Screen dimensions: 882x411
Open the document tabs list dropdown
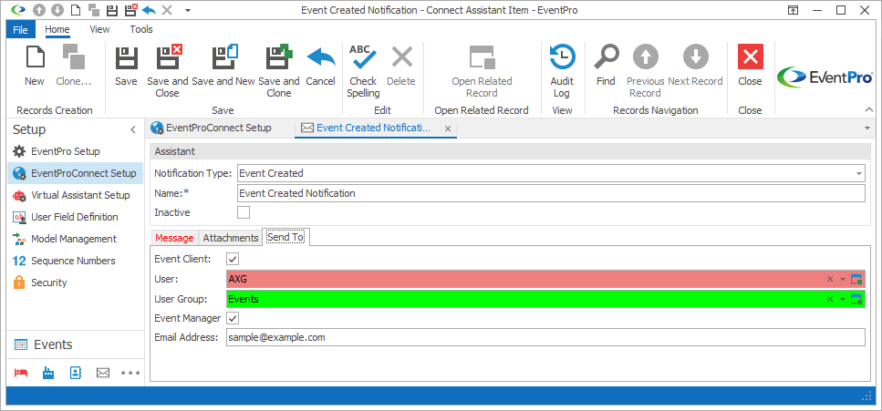[866, 128]
